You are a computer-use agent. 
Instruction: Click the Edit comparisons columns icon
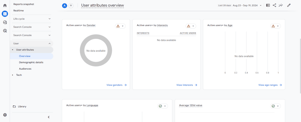268,5
